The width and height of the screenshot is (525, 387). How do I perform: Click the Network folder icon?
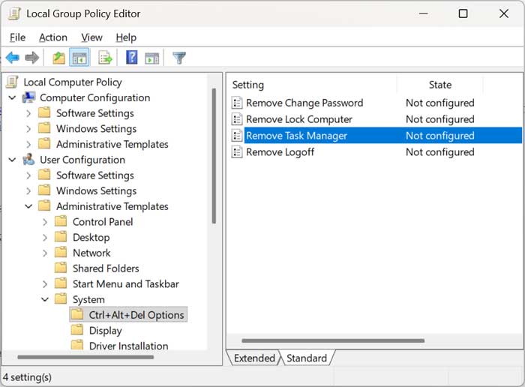pos(61,252)
